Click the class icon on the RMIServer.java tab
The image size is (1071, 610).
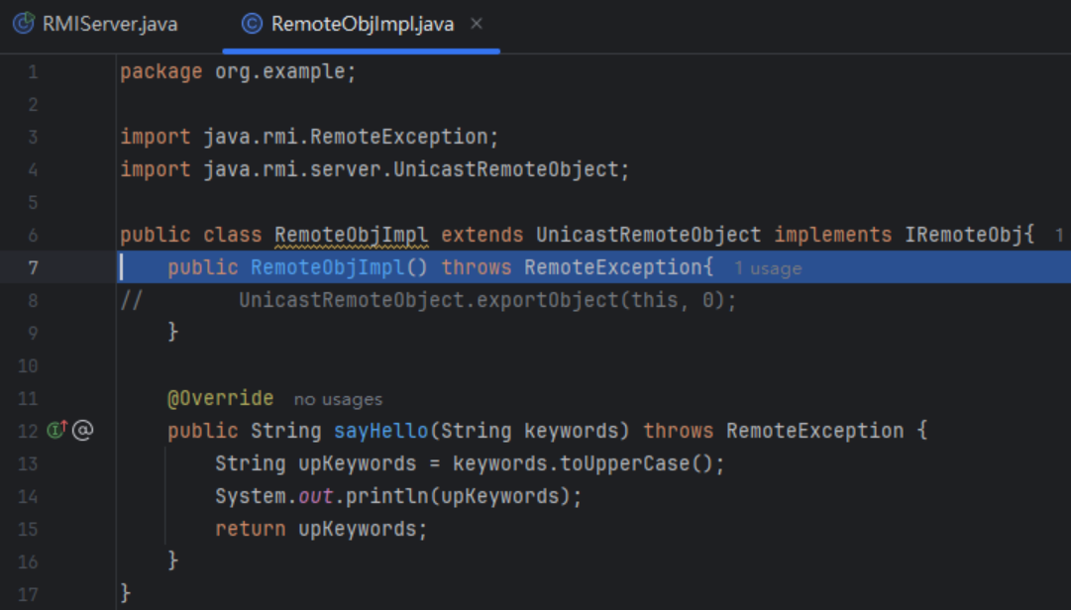point(23,24)
